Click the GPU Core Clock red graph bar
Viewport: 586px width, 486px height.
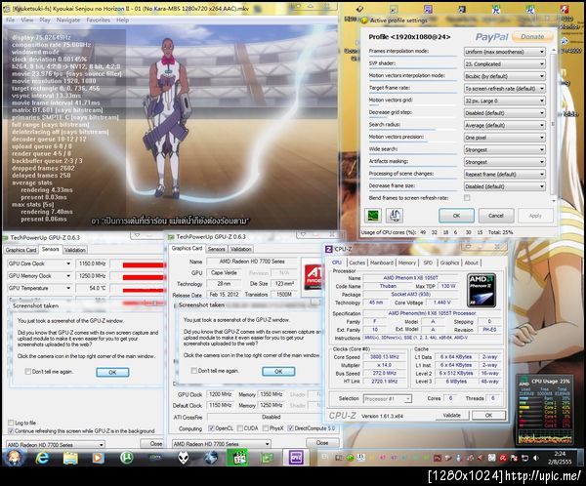pyautogui.click(x=144, y=264)
